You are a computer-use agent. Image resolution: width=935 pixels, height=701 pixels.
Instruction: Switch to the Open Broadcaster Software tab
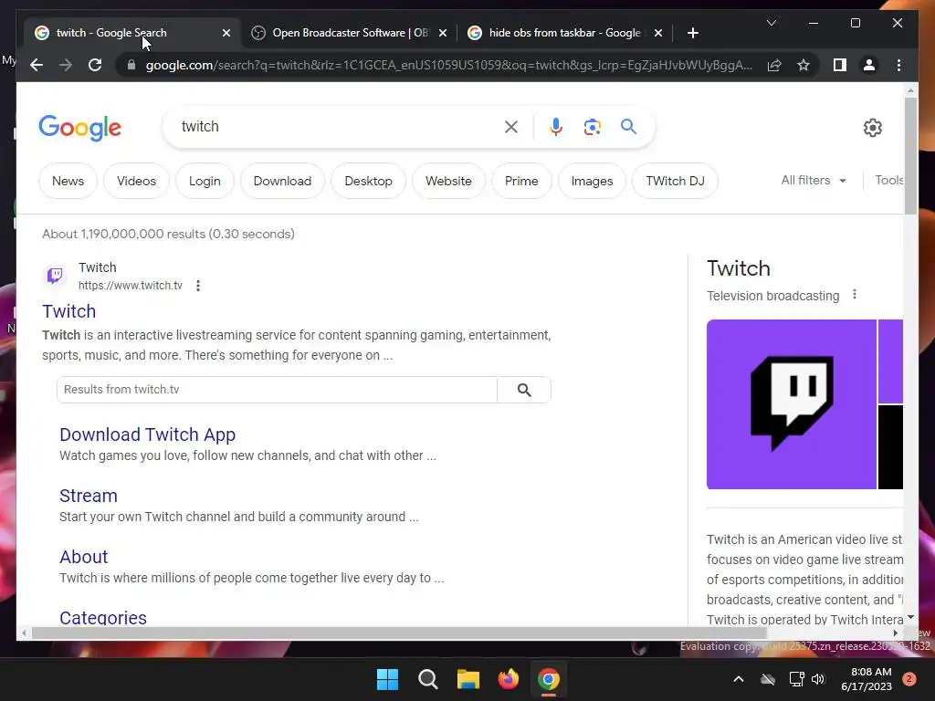click(350, 33)
